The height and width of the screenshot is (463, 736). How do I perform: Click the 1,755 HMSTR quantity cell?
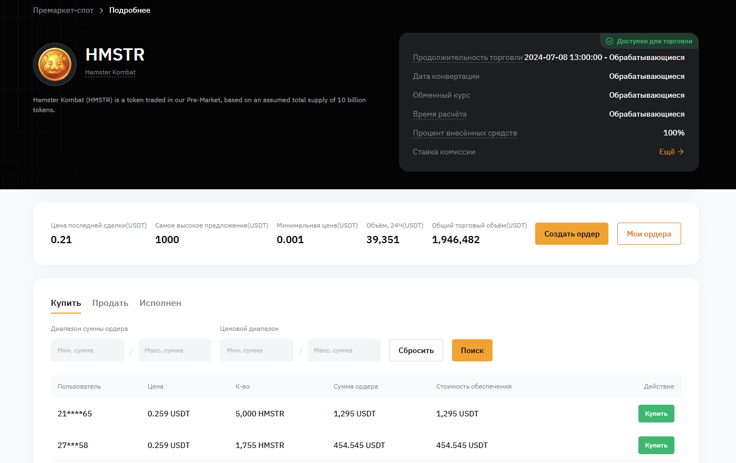coord(260,445)
